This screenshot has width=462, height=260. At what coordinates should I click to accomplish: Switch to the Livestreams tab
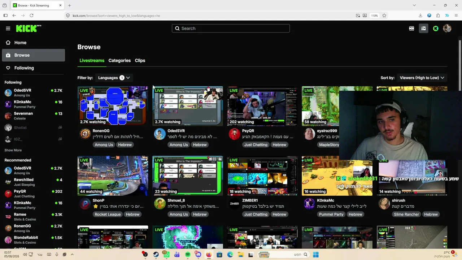pyautogui.click(x=92, y=60)
